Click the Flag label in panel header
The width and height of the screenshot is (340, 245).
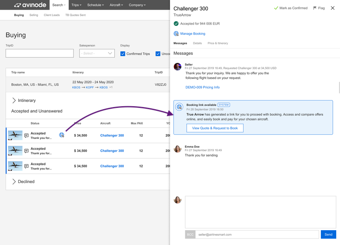(321, 8)
